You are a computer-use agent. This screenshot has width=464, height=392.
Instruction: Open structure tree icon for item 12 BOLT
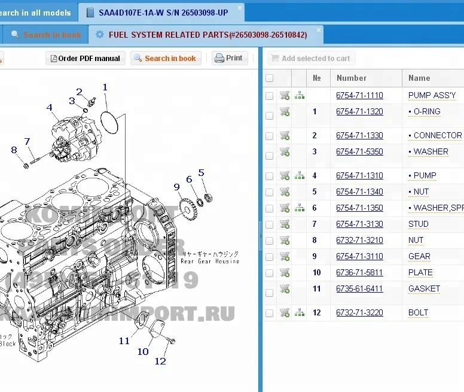300,312
